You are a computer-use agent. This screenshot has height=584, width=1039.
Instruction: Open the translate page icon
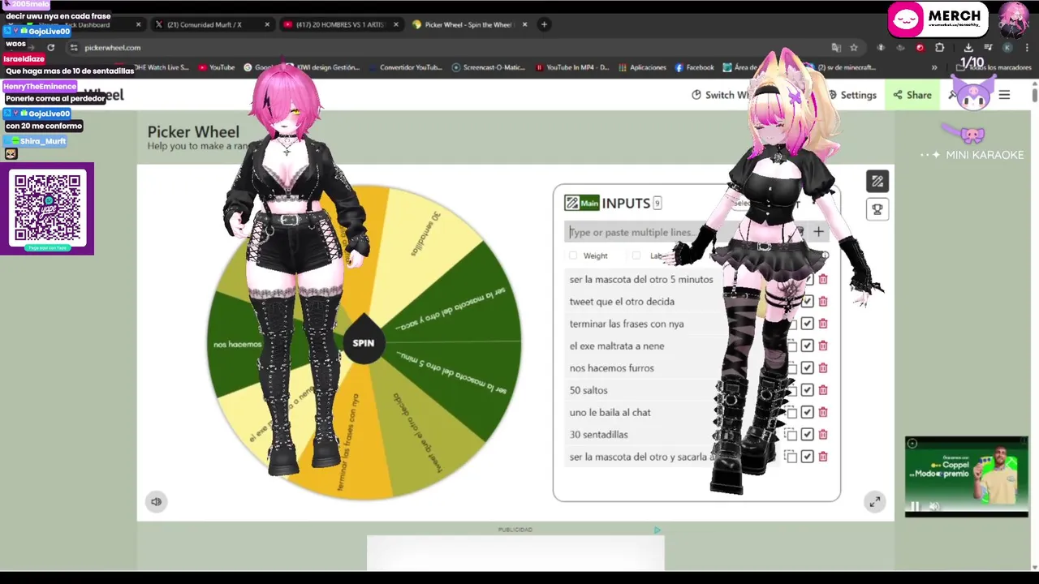836,48
